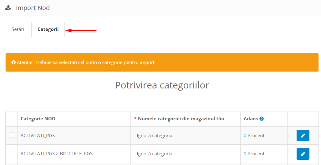Click the Adaos help question mark icon
Viewport: 321px width, 165px height.
[x=262, y=119]
